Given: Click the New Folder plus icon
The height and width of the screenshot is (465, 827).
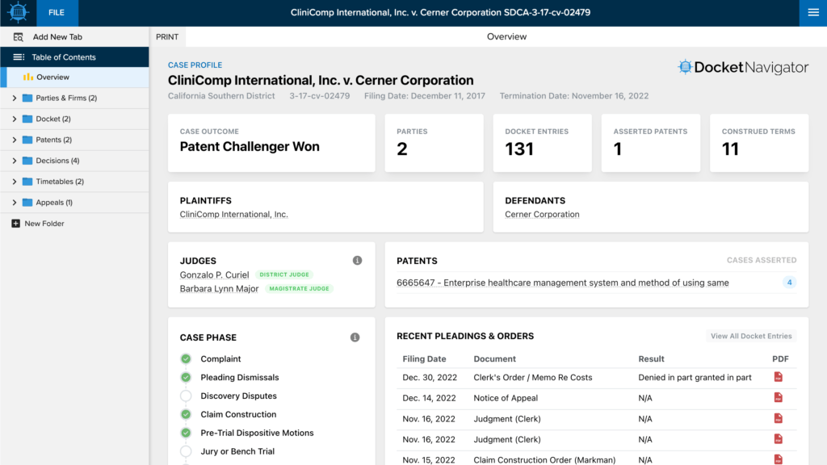Looking at the screenshot, I should tap(16, 224).
